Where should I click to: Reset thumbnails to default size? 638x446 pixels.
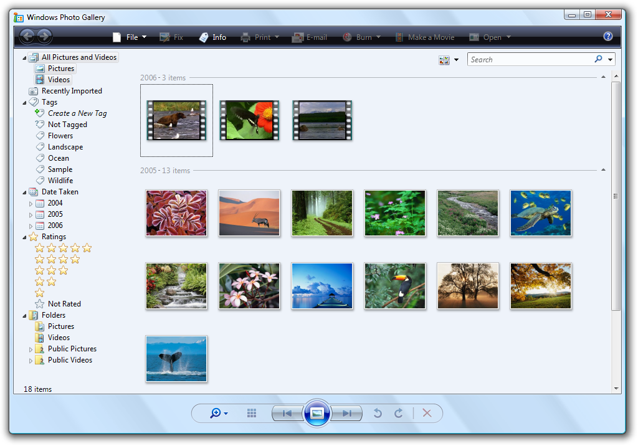pyautogui.click(x=252, y=413)
